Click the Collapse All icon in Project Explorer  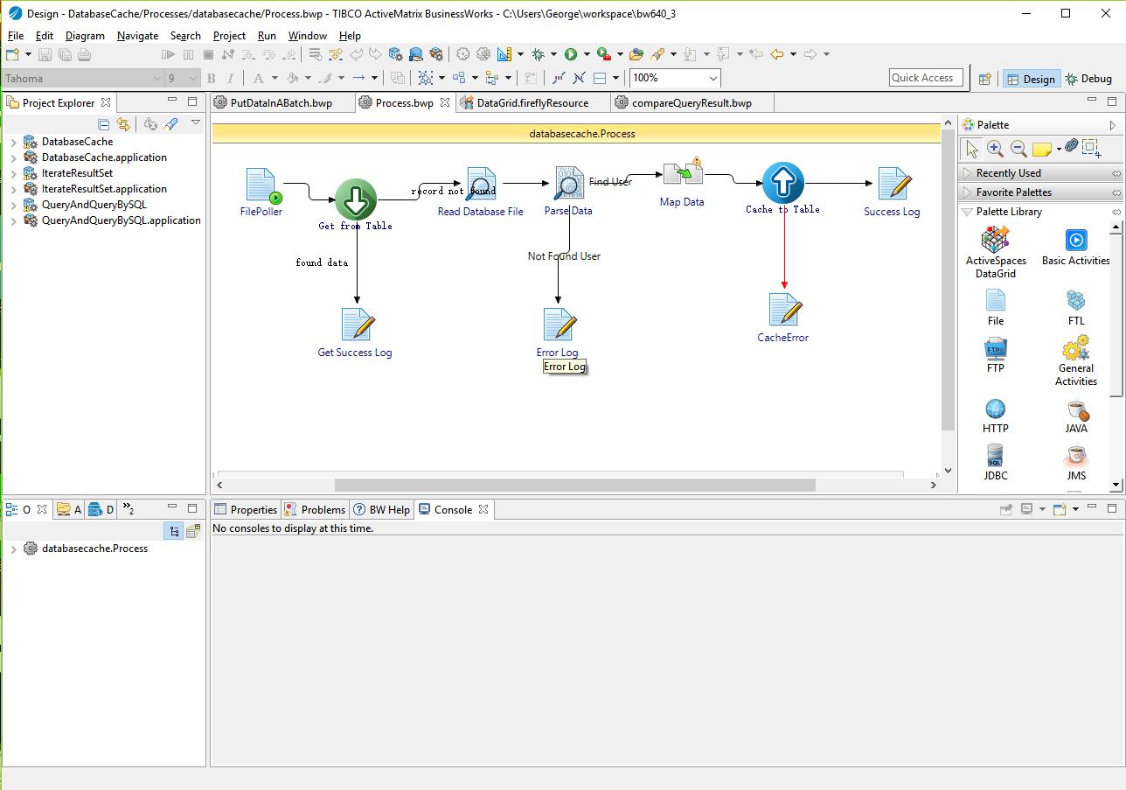pos(104,124)
